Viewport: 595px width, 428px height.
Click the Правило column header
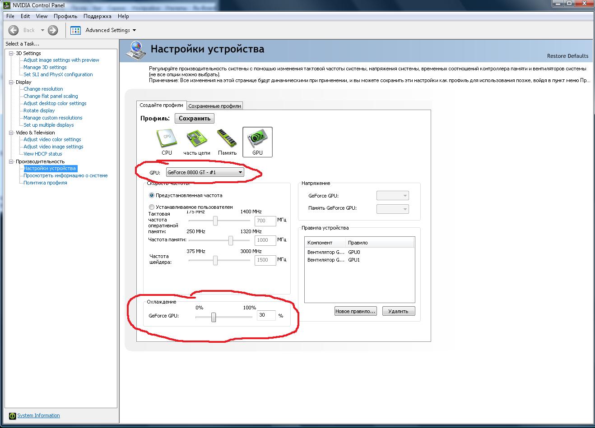coord(380,243)
